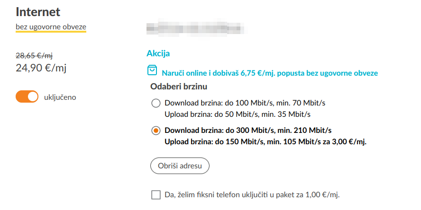Image resolution: width=421 pixels, height=210 pixels.
Task: Select the 300 Mbit/s speed radio button
Action: 156,131
